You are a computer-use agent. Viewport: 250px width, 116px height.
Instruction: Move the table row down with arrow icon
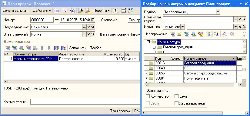[x=49, y=48]
